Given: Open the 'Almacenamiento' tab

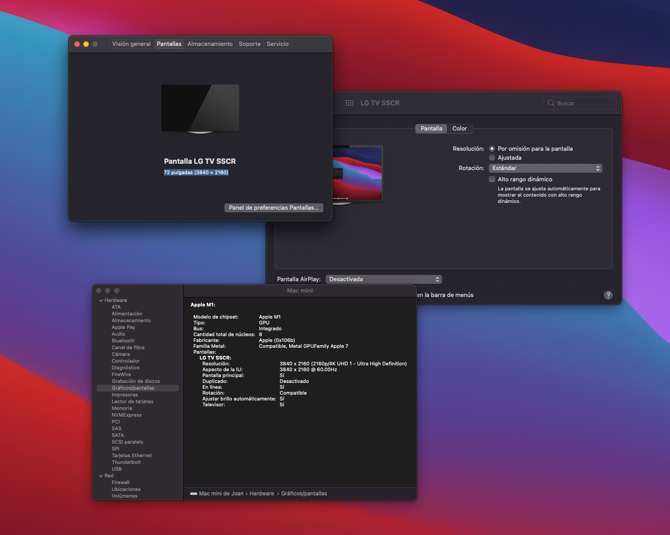Looking at the screenshot, I should click(210, 44).
